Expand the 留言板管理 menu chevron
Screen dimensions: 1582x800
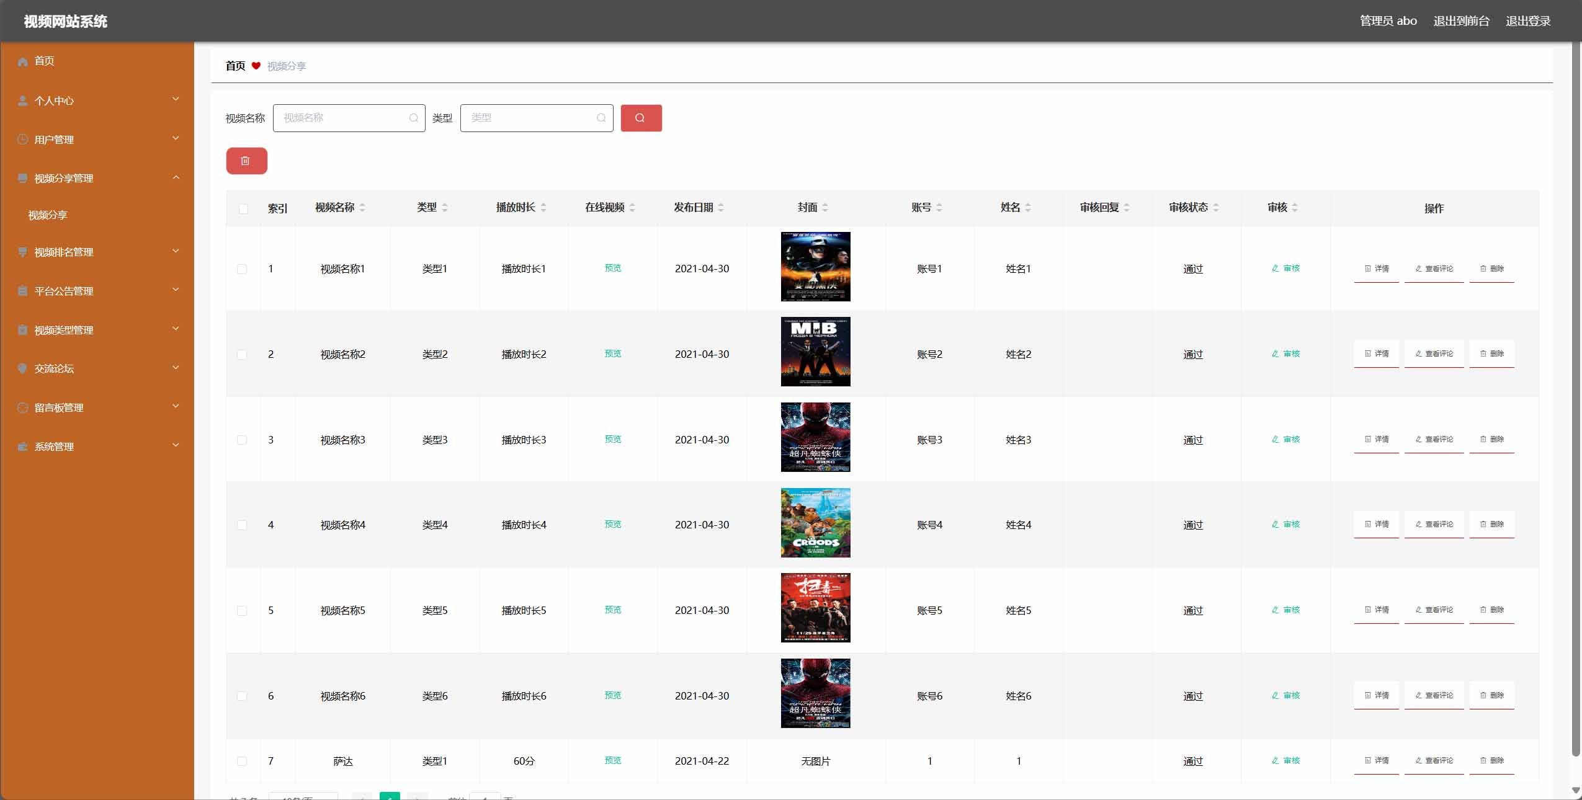point(176,406)
